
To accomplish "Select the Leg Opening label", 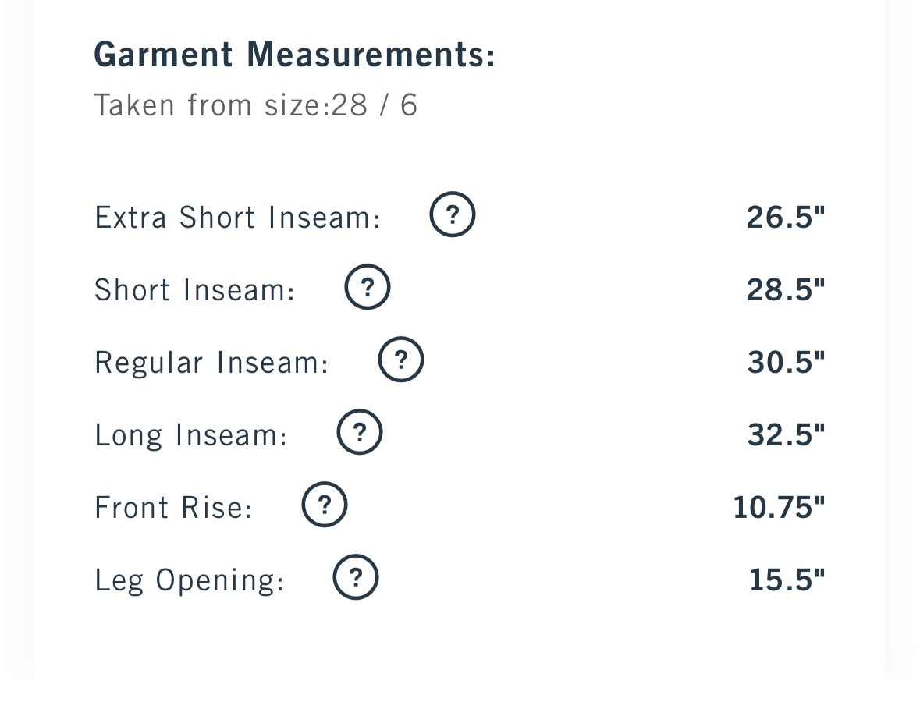I will (x=189, y=580).
